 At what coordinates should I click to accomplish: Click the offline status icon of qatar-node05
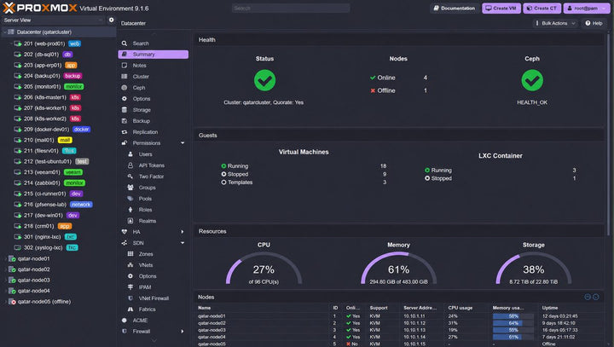tap(12, 302)
